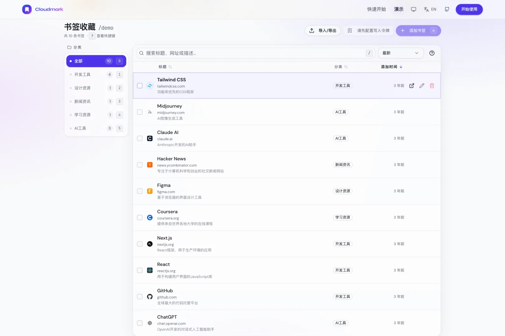
Task: Click the Tailwind CSS favicon
Action: click(150, 86)
